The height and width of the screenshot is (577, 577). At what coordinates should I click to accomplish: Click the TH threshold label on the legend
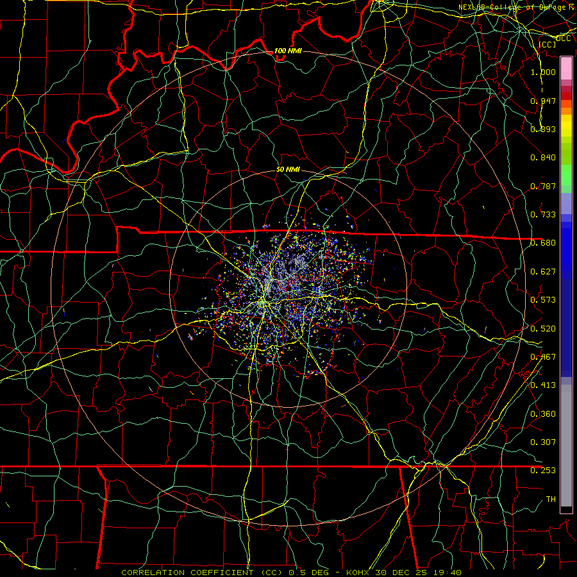click(551, 499)
